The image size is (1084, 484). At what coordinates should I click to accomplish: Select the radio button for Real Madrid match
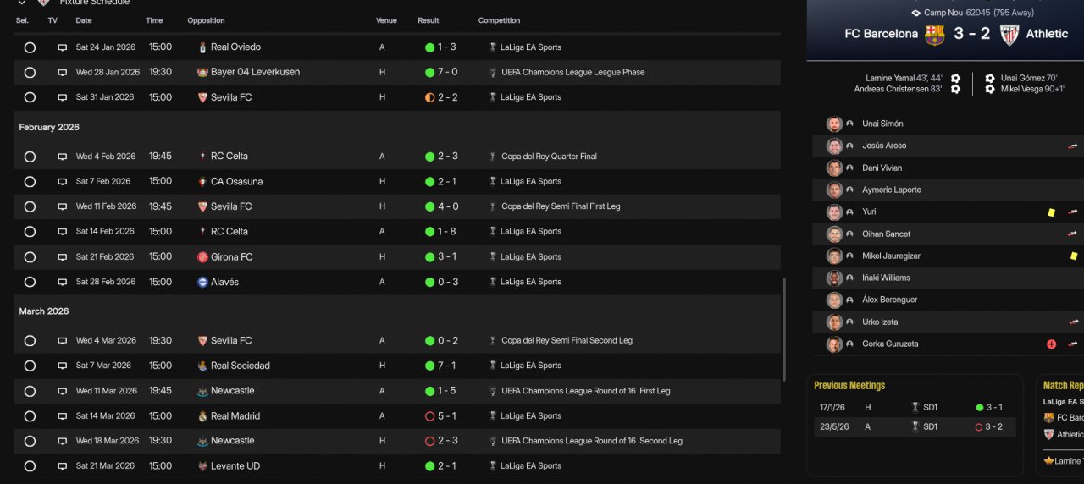coord(30,416)
